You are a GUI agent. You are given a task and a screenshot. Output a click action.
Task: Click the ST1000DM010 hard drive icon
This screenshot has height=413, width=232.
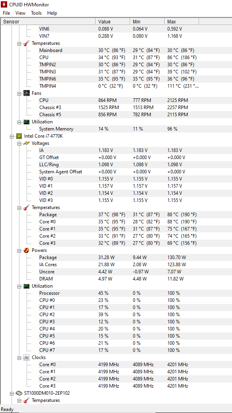click(19, 393)
